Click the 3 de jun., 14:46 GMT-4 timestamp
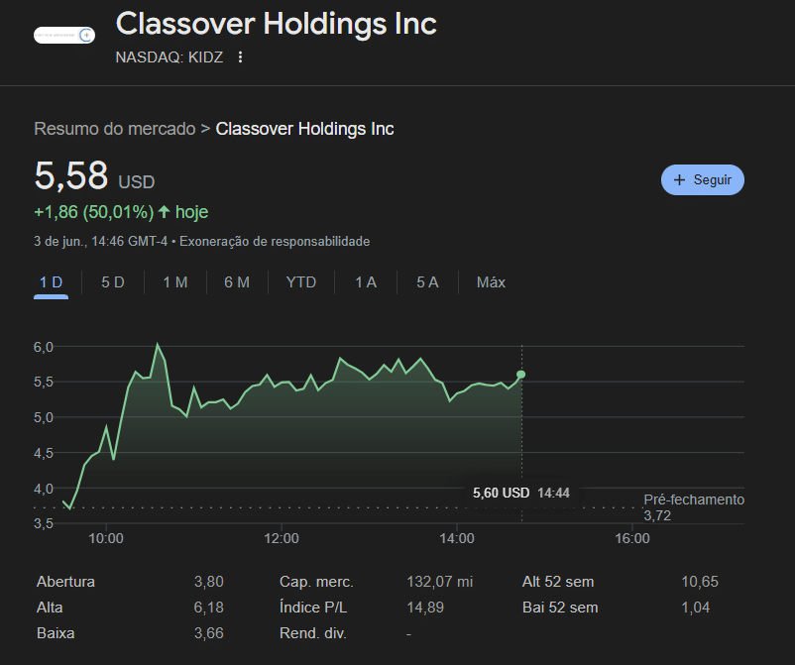This screenshot has width=795, height=665. point(100,241)
